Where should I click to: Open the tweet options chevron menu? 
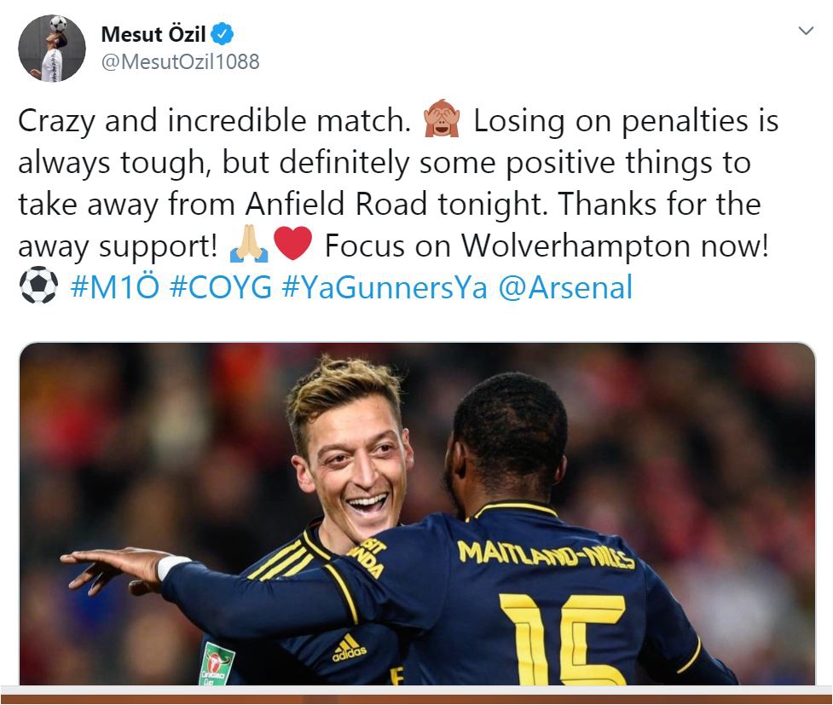point(806,31)
